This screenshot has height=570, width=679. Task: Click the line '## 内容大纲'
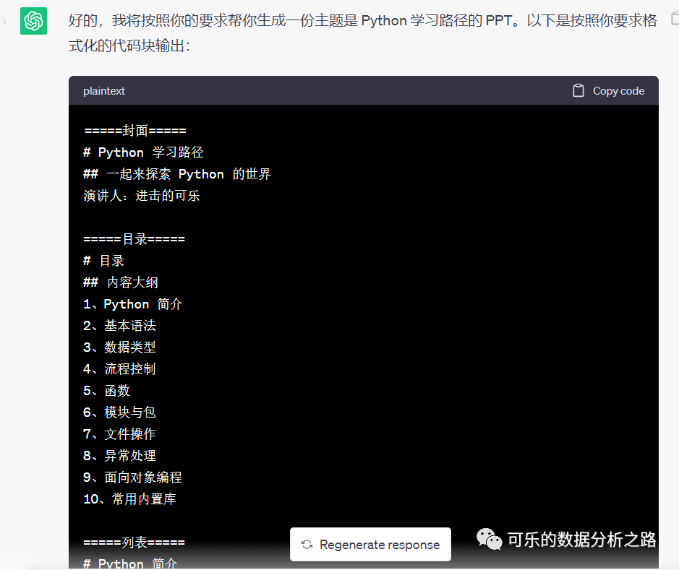point(121,282)
